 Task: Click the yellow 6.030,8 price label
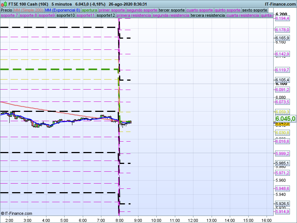282,133
